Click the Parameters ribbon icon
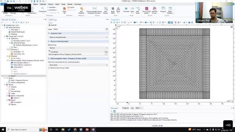Image resolution: width=235 pixels, height=132 pixels. point(43,10)
